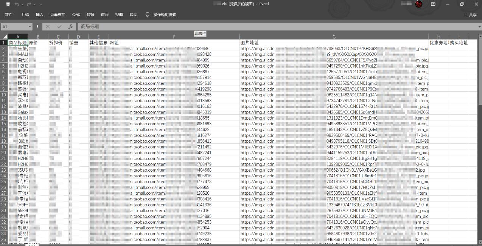
Task: Click the Save icon in the quick access toolbar
Action: (x=8, y=4)
